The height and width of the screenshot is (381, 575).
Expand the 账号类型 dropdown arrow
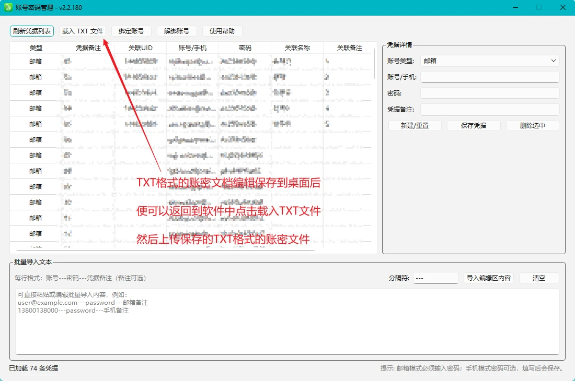(554, 61)
